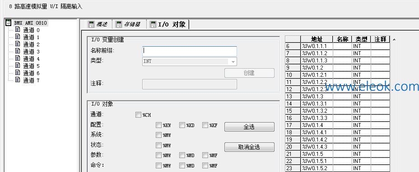Enable the %CH channel checkbox
Viewport: 419px width, 172px height.
click(138, 115)
